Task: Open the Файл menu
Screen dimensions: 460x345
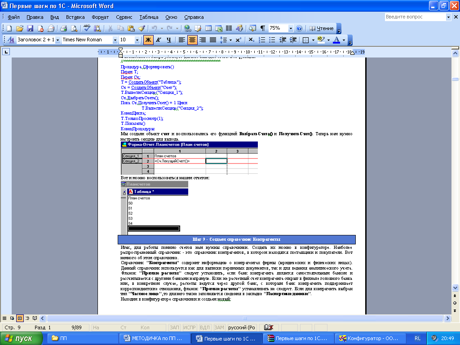Action: coord(13,17)
